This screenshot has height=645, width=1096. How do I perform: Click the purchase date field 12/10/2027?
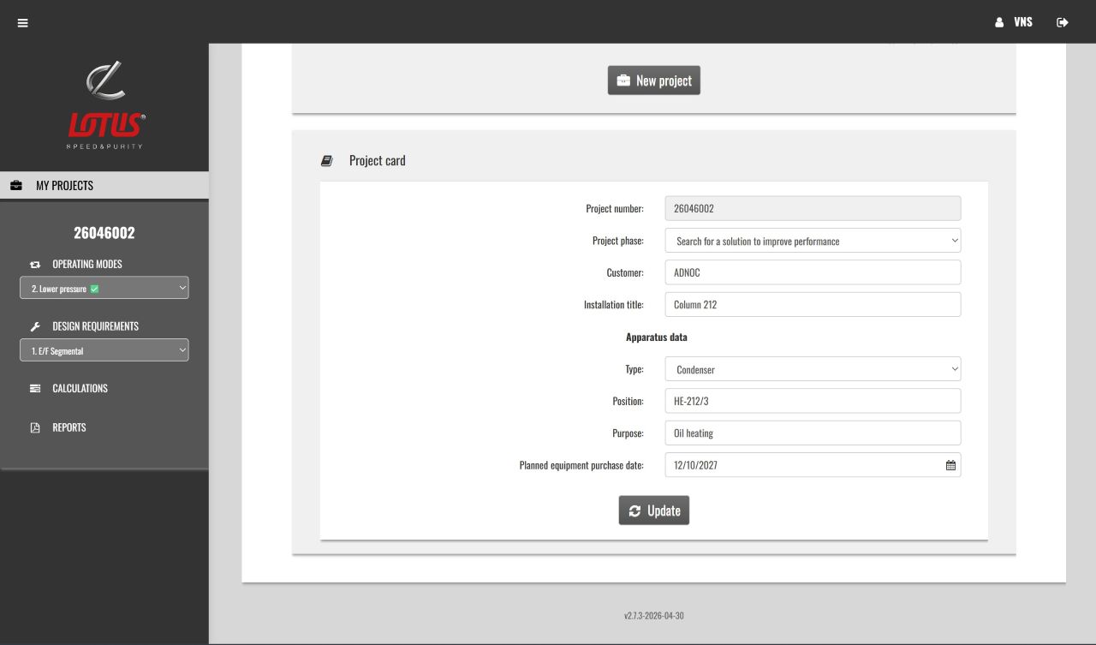(813, 465)
